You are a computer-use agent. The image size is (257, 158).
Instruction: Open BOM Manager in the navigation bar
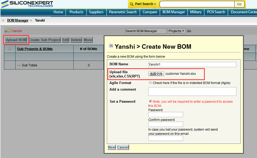(174, 12)
